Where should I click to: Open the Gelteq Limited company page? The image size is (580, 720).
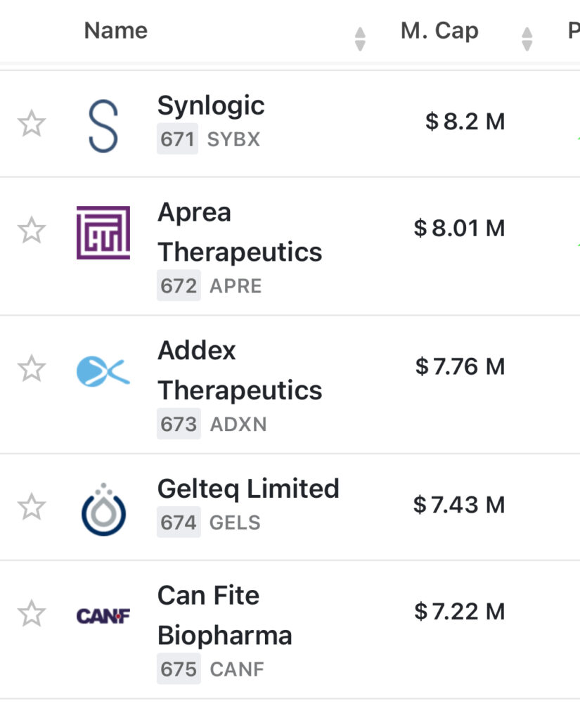(x=248, y=489)
